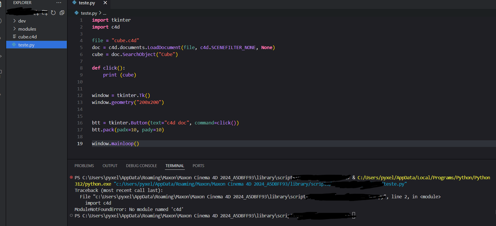Click Python icon on teste.py editor tab
Screen dimensions: 496x226
pos(74,3)
